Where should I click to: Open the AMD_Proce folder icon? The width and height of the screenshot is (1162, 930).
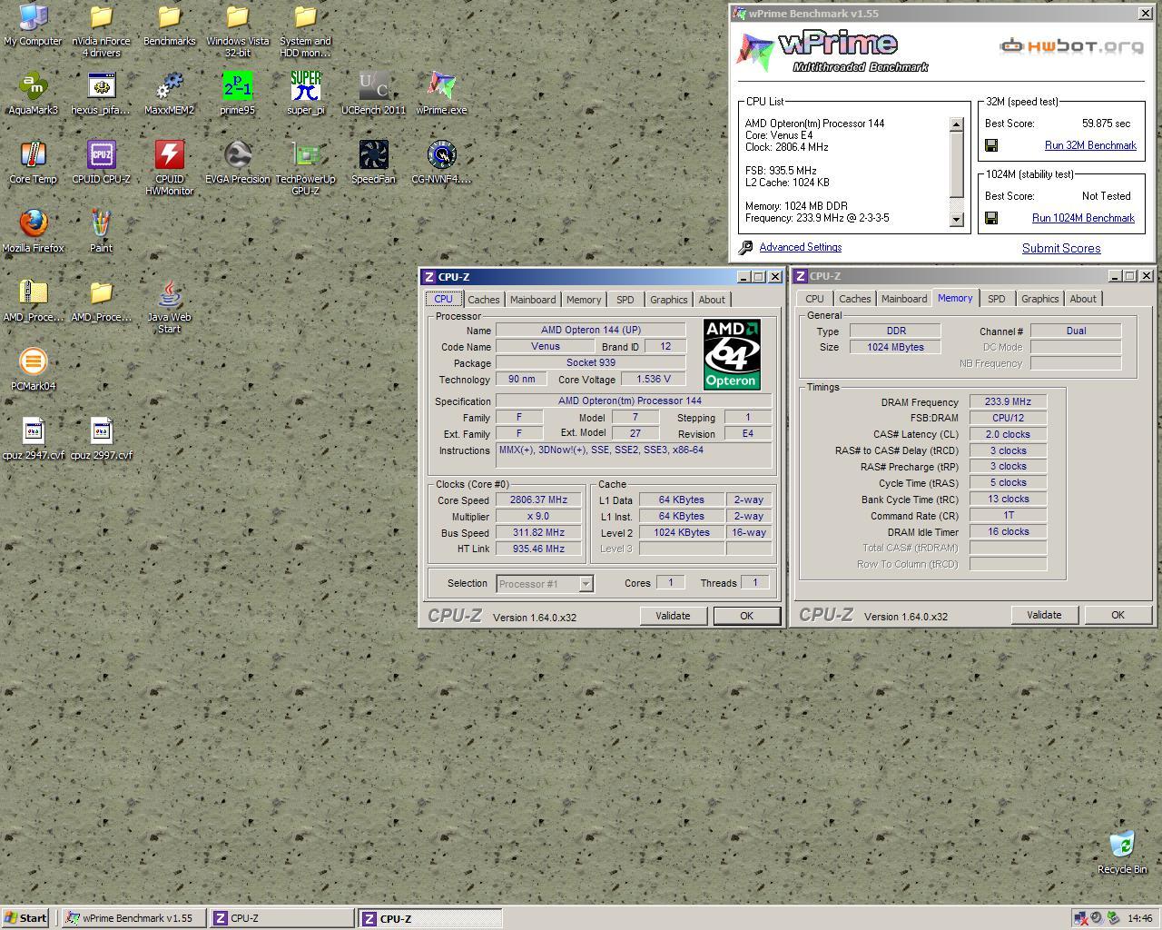101,301
